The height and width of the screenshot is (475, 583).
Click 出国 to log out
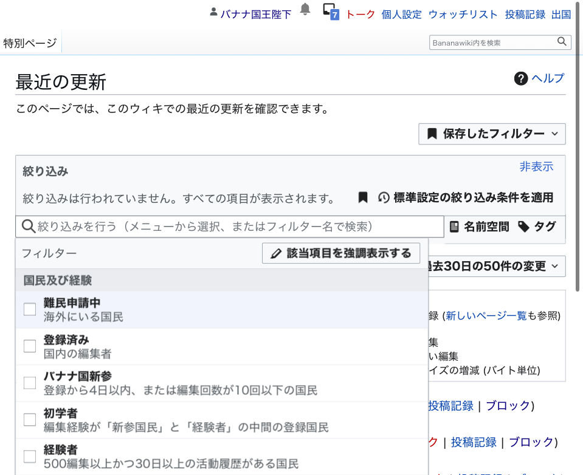[561, 15]
